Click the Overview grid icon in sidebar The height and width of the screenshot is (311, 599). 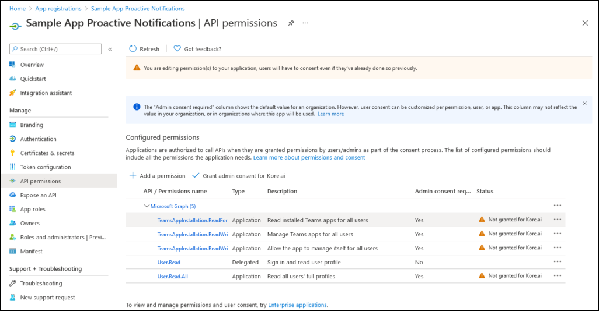pyautogui.click(x=13, y=65)
